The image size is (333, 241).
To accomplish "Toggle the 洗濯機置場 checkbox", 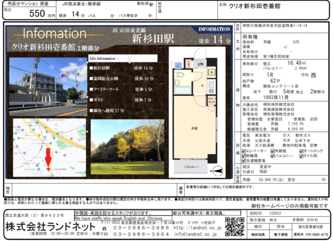I will click(x=244, y=161).
